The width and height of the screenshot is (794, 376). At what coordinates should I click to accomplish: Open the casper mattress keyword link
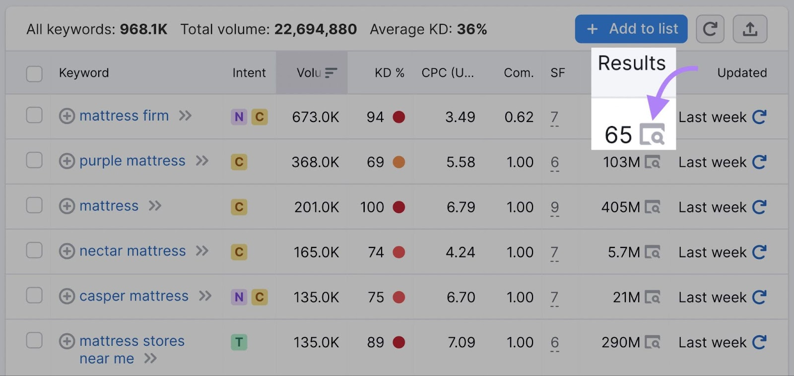pos(134,296)
